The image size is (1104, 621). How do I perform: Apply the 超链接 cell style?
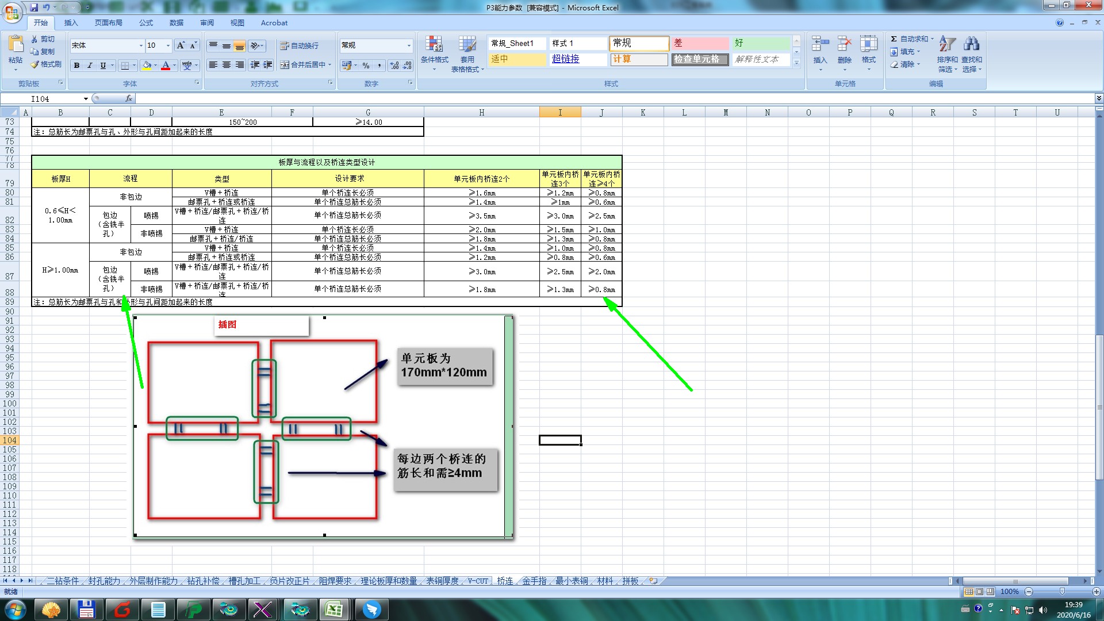point(566,59)
